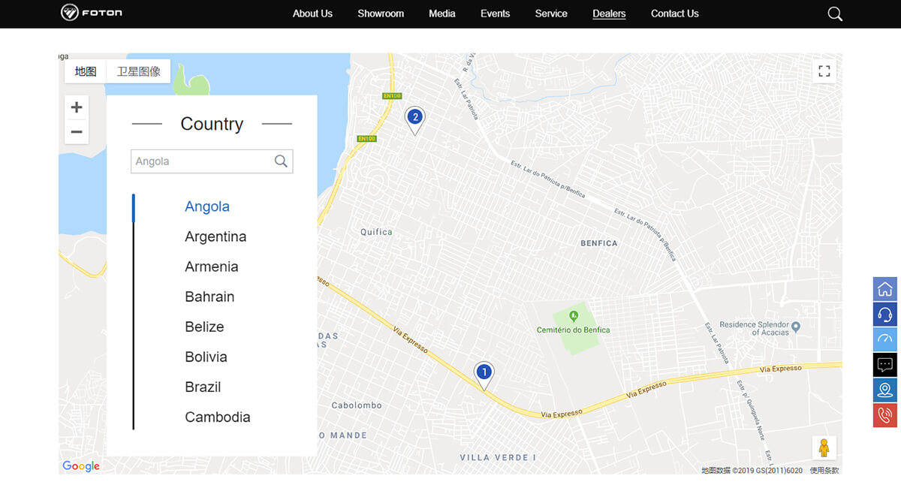This screenshot has height=488, width=901.
Task: Click the country search input field
Action: 201,161
